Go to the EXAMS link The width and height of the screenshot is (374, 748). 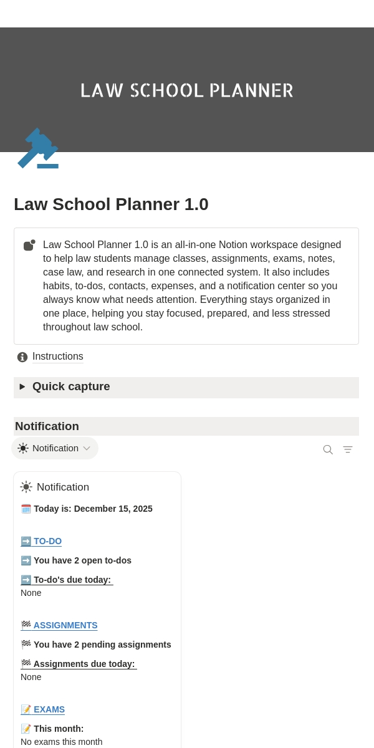(x=49, y=709)
